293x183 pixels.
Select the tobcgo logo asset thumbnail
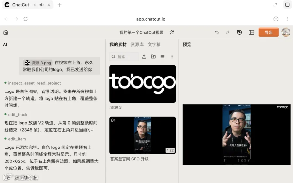pos(143,84)
